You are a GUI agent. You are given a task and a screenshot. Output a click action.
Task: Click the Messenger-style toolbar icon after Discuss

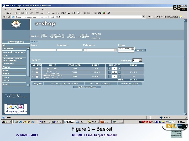[100, 13]
